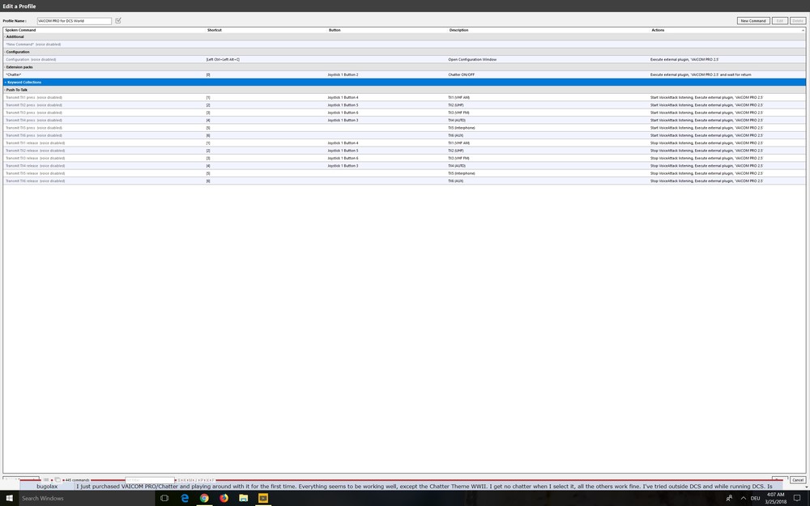The image size is (810, 506).
Task: Select the Transmit TX6 release row
Action: [404, 181]
